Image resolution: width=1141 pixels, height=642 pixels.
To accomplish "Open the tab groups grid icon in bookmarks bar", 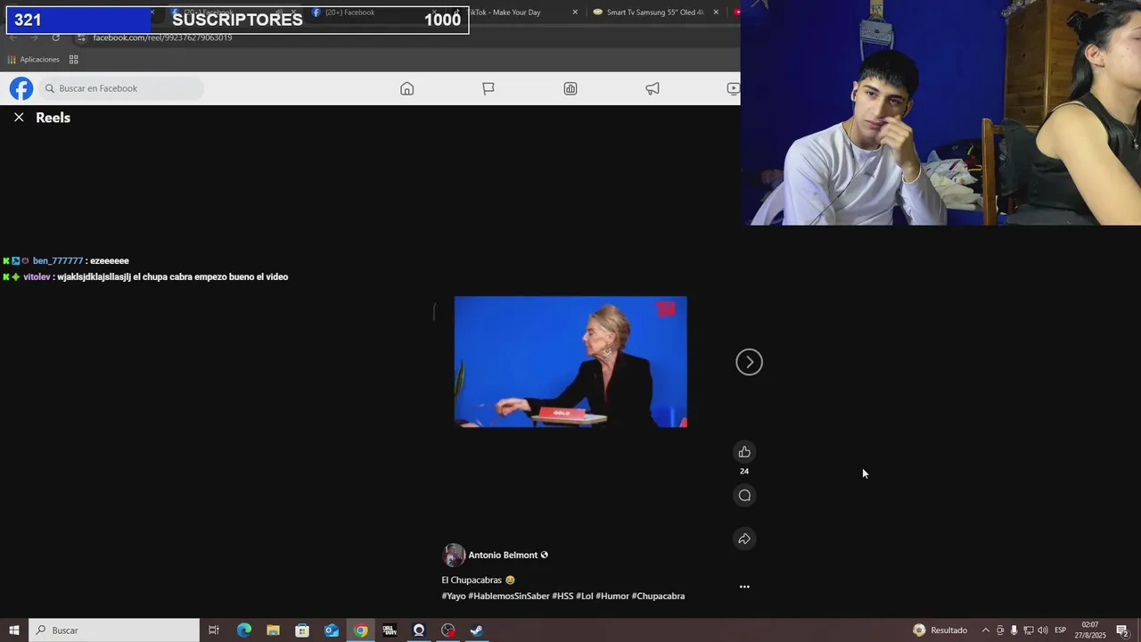I will click(x=73, y=60).
